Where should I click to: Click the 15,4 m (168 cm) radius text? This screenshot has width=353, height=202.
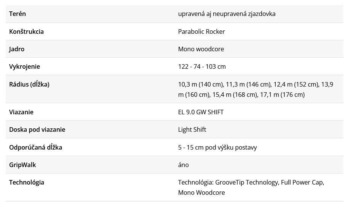235,95
